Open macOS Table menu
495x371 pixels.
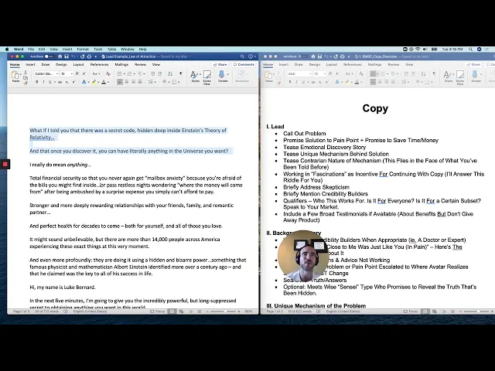(x=111, y=49)
